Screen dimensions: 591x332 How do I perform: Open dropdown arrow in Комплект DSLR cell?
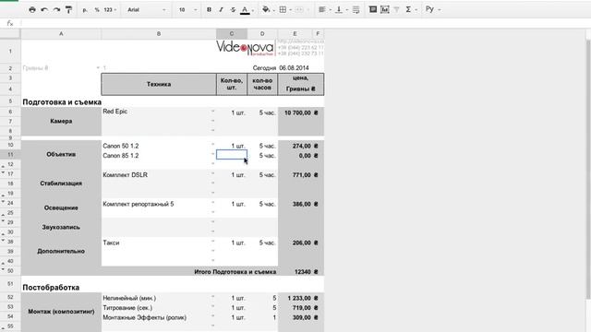212,173
